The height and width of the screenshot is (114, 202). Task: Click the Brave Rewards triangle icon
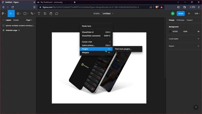pos(162,7)
